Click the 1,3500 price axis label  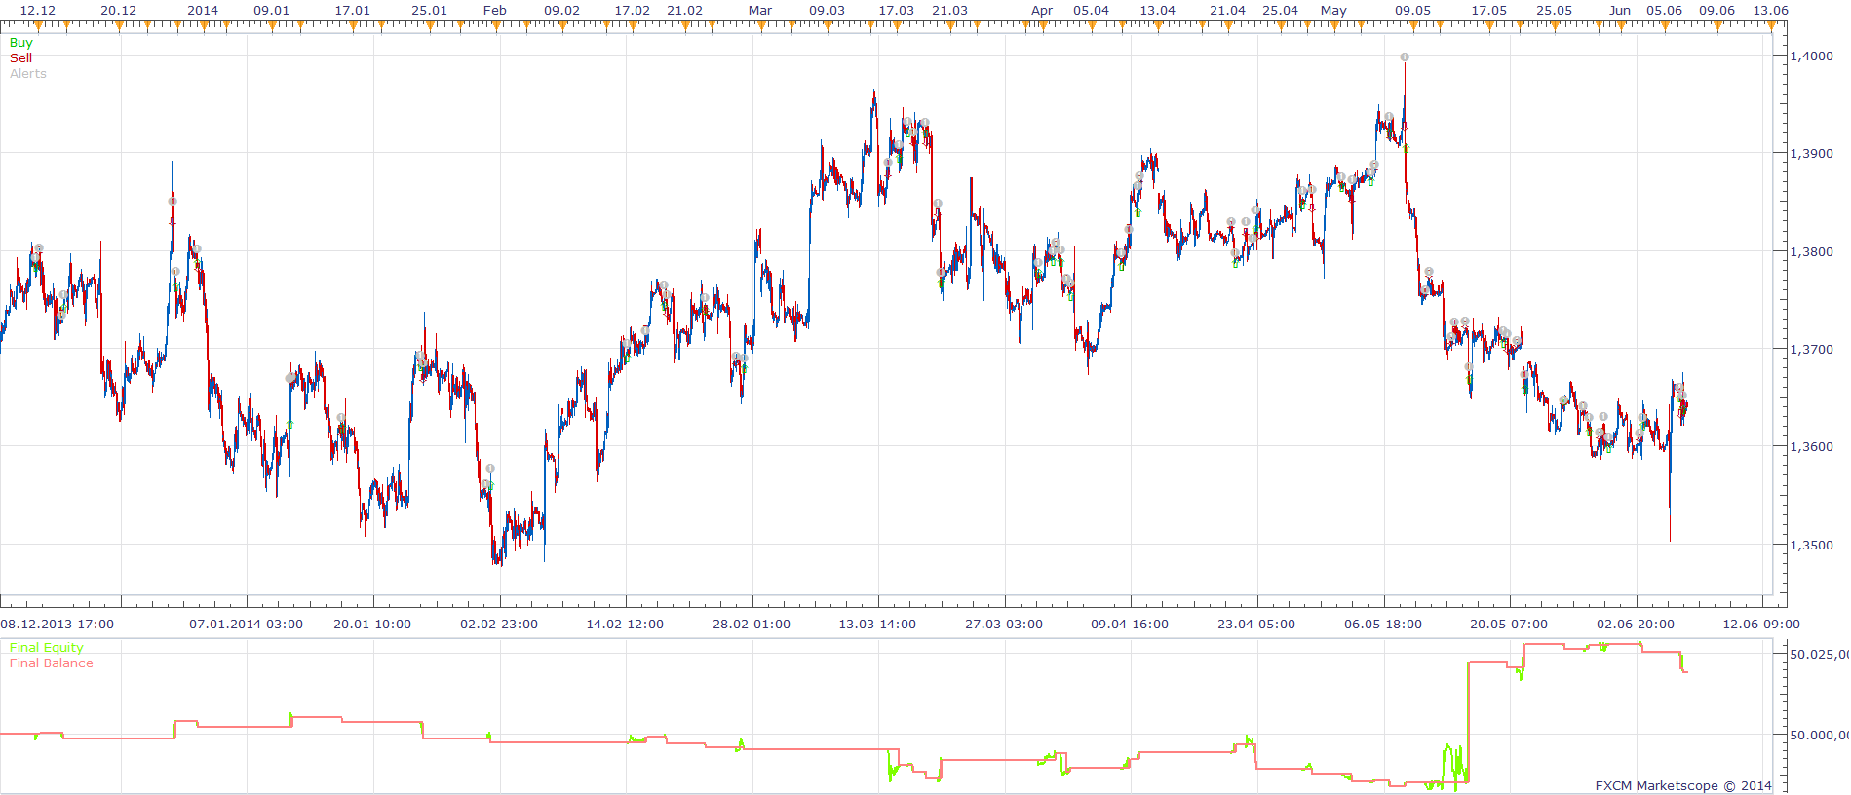(x=1812, y=546)
